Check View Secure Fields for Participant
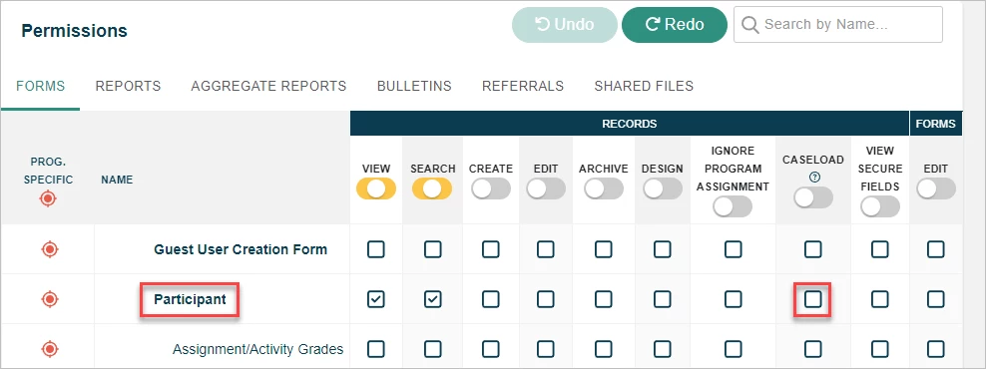This screenshot has width=986, height=369. pyautogui.click(x=880, y=300)
